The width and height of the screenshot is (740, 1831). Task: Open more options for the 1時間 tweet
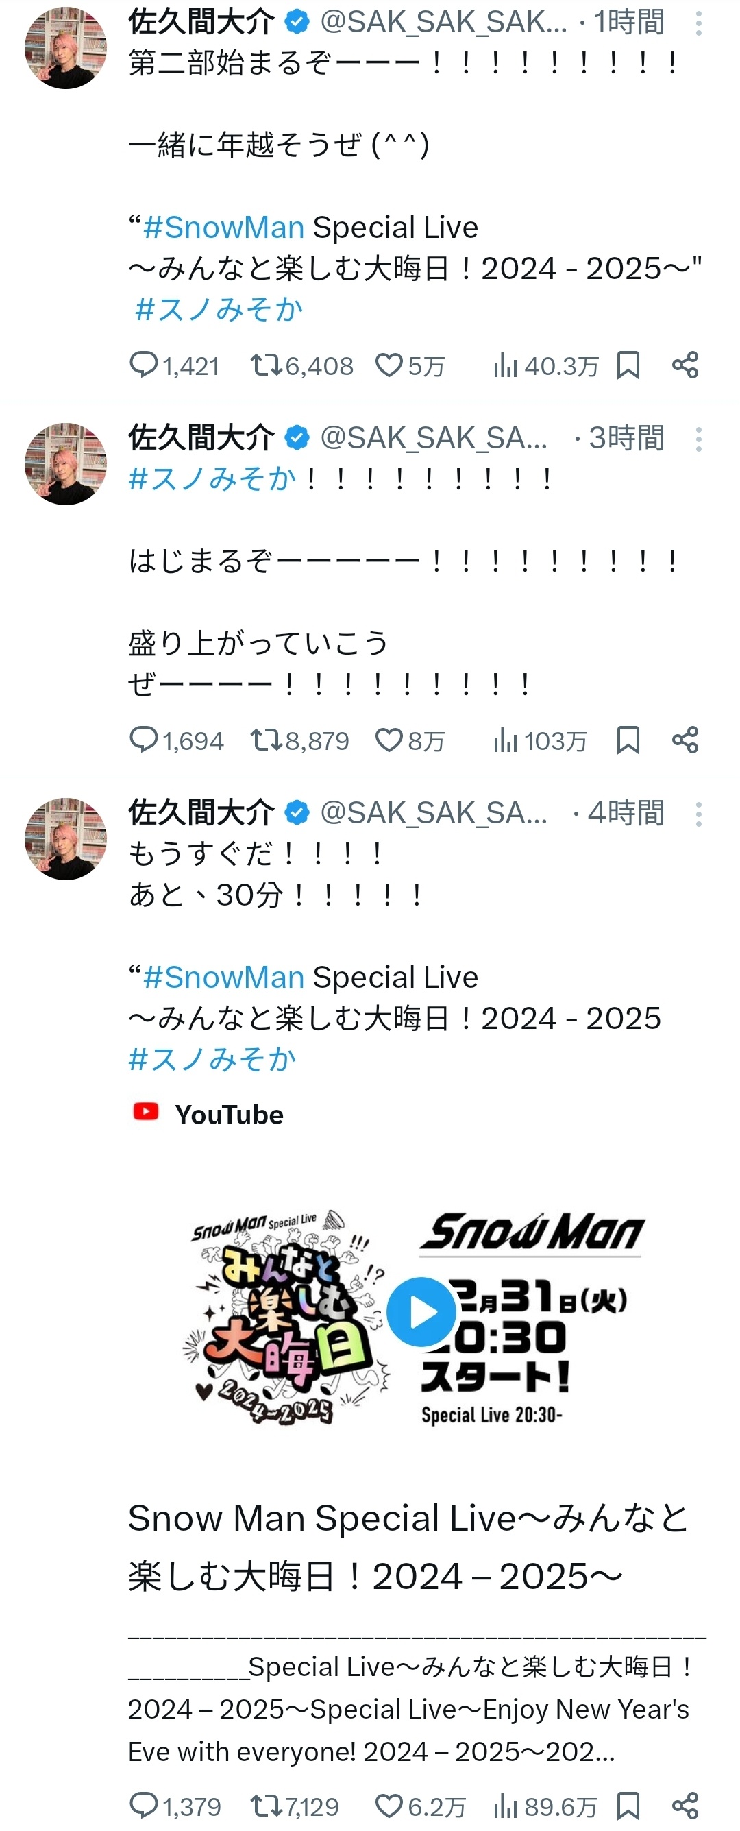699,23
